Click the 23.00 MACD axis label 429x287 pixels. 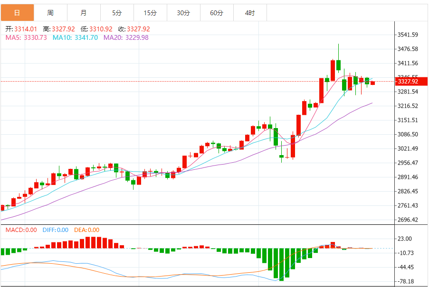click(405, 239)
